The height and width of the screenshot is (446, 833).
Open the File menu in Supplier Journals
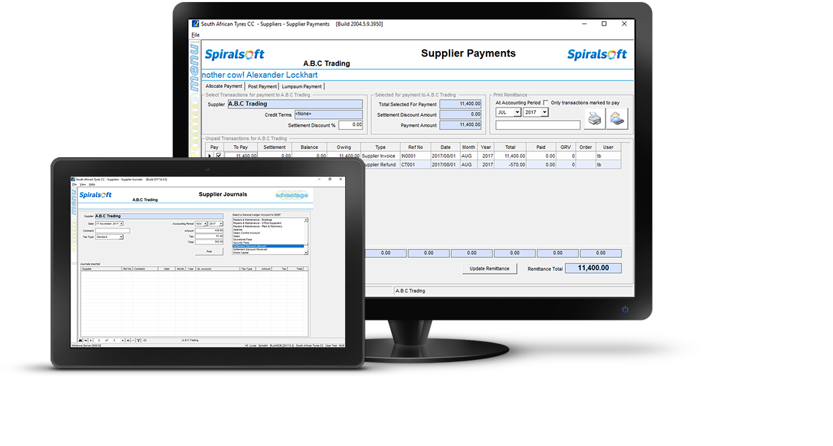click(75, 184)
